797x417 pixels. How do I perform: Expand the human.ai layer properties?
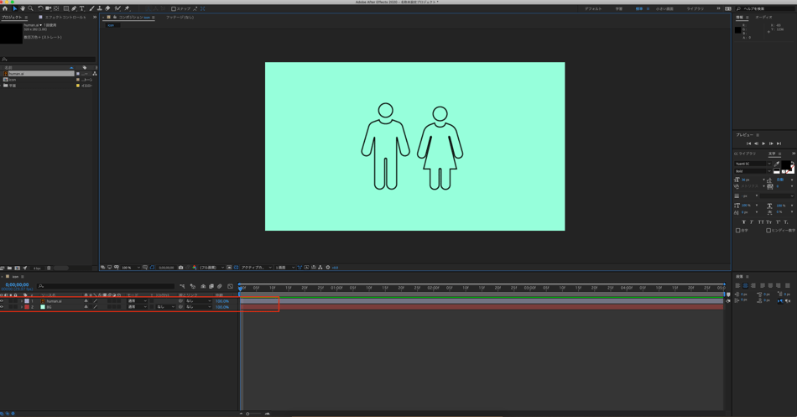tap(21, 301)
